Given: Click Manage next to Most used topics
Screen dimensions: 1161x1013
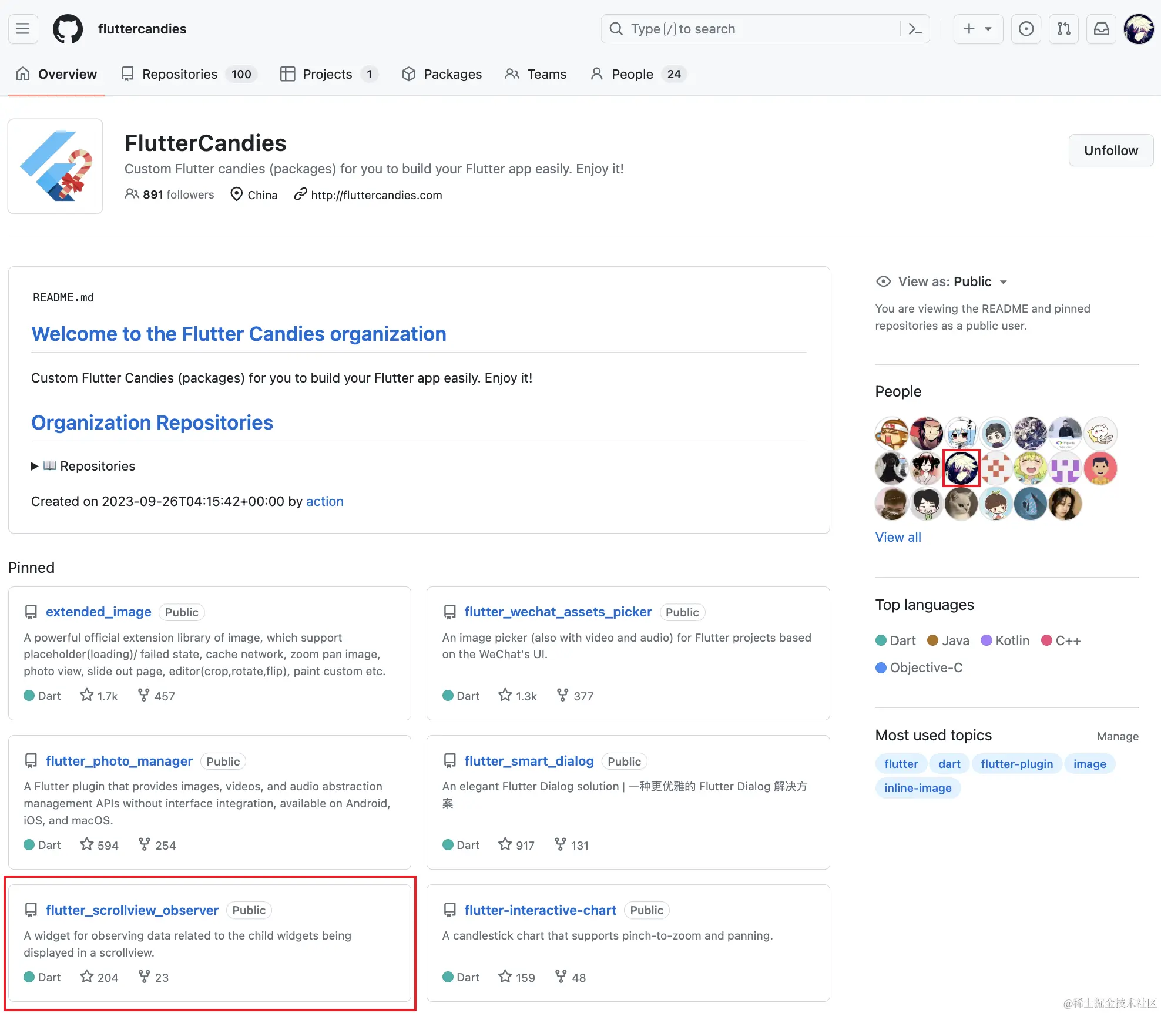Looking at the screenshot, I should (x=1118, y=736).
